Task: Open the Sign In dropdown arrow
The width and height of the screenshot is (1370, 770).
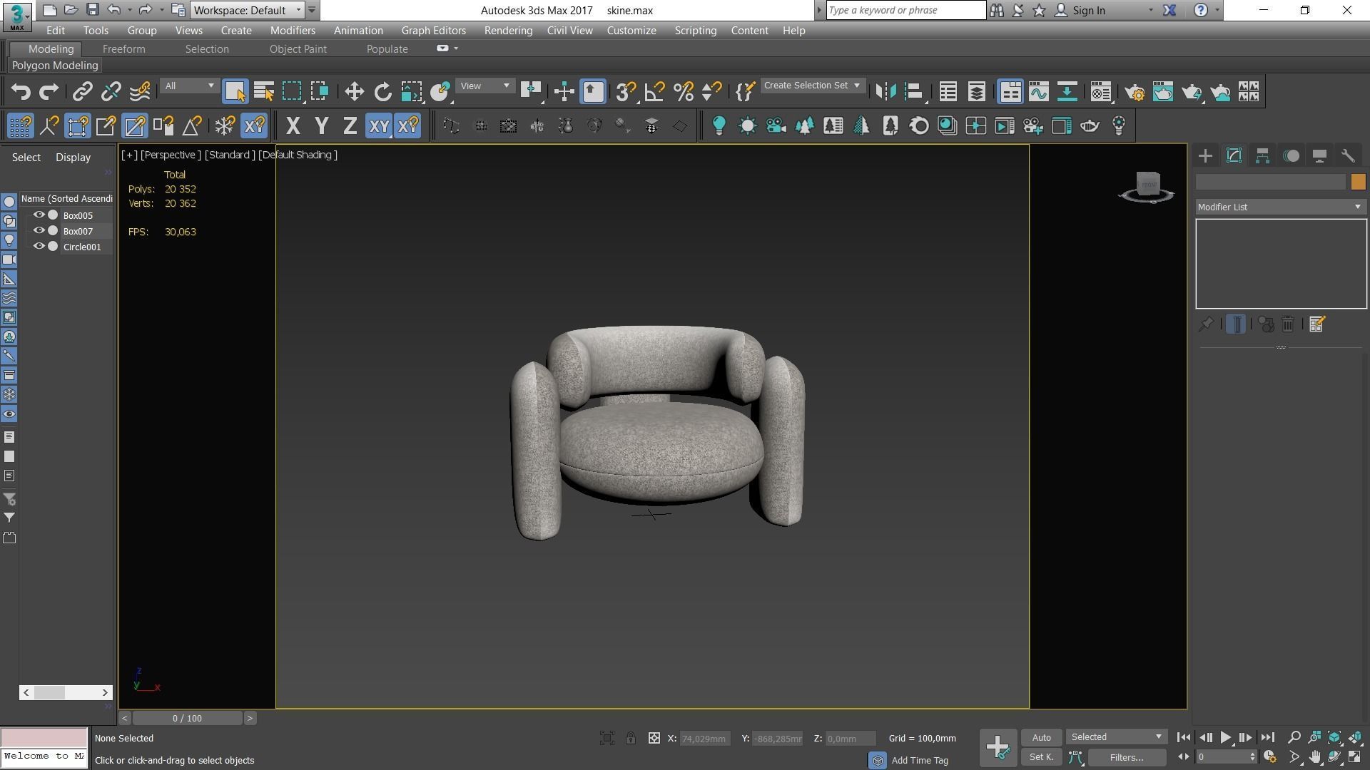Action: click(x=1150, y=11)
